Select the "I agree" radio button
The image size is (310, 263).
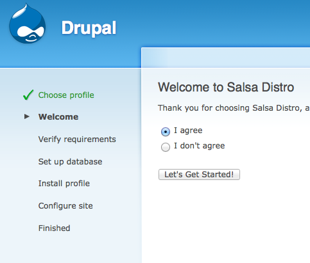click(x=166, y=131)
